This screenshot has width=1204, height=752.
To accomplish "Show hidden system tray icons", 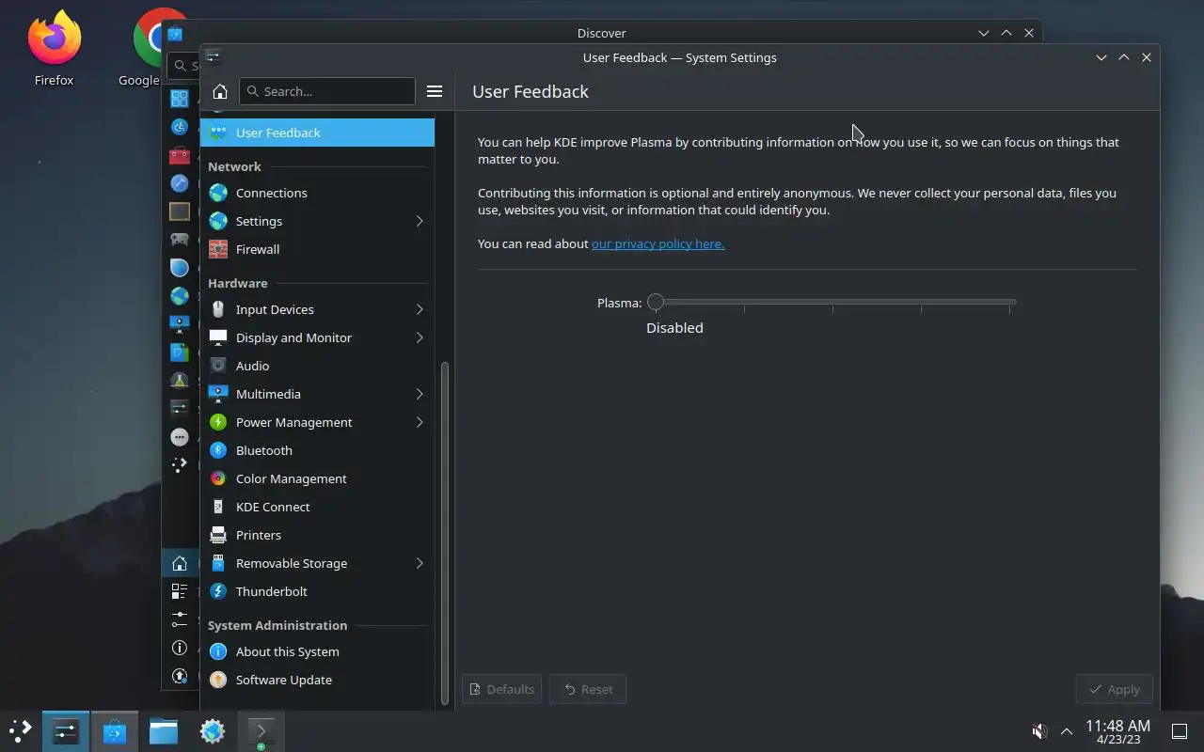I will 1067,731.
